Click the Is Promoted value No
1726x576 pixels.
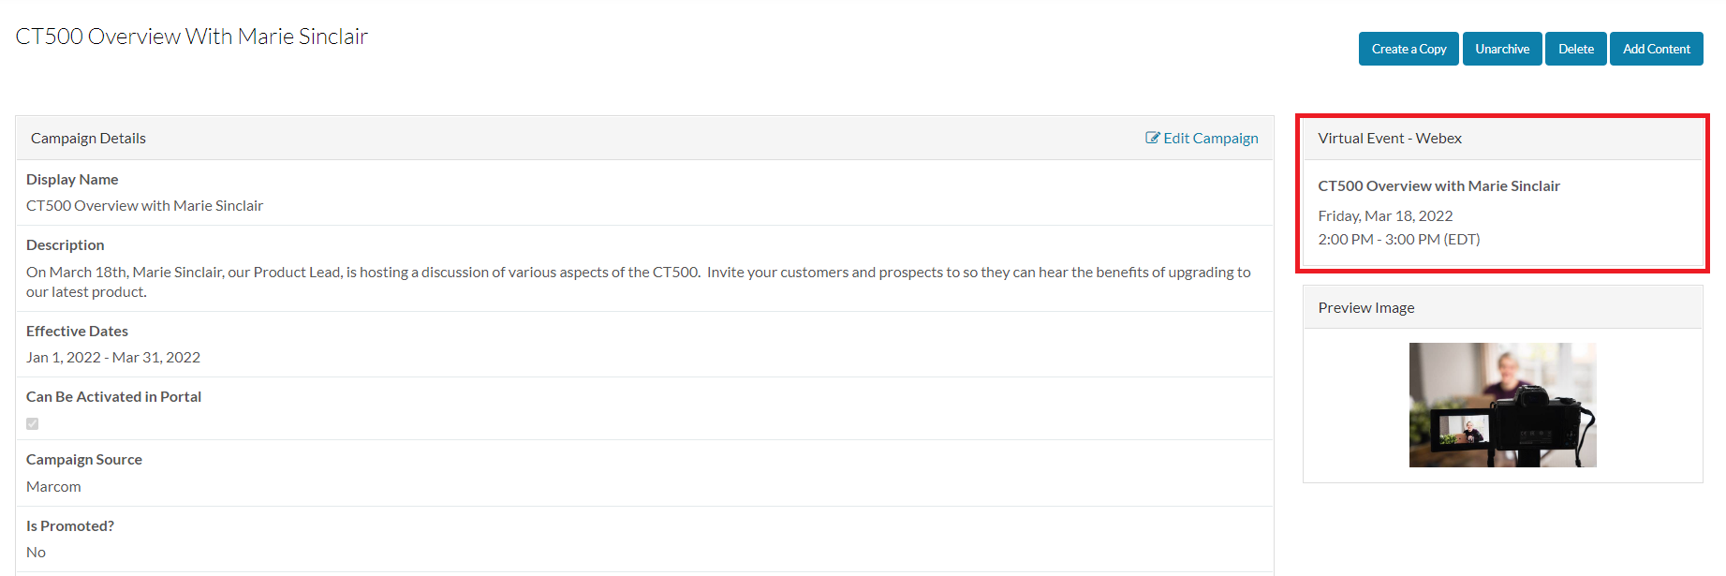pos(36,552)
